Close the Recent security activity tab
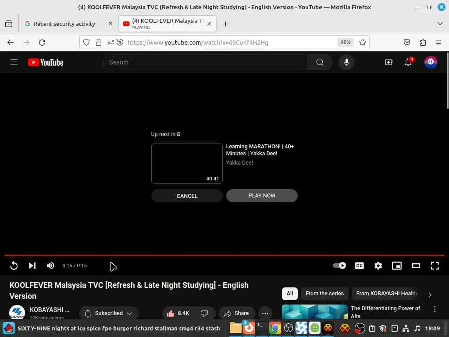 [x=110, y=24]
